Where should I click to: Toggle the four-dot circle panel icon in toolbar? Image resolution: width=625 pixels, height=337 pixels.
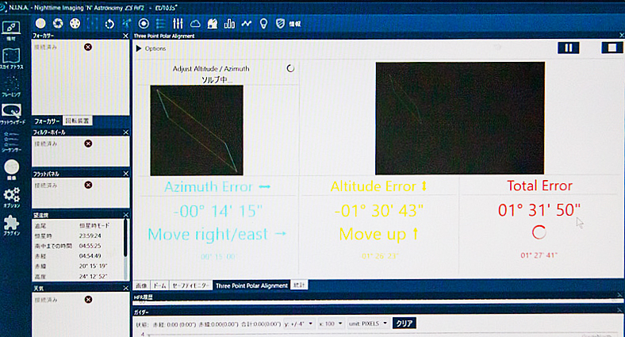tap(75, 24)
